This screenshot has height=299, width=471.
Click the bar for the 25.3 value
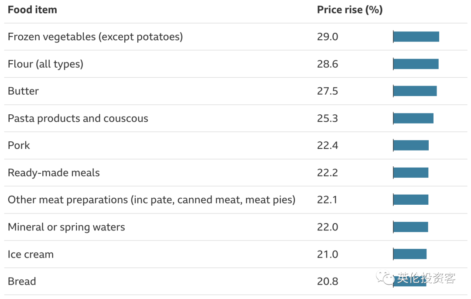click(413, 118)
